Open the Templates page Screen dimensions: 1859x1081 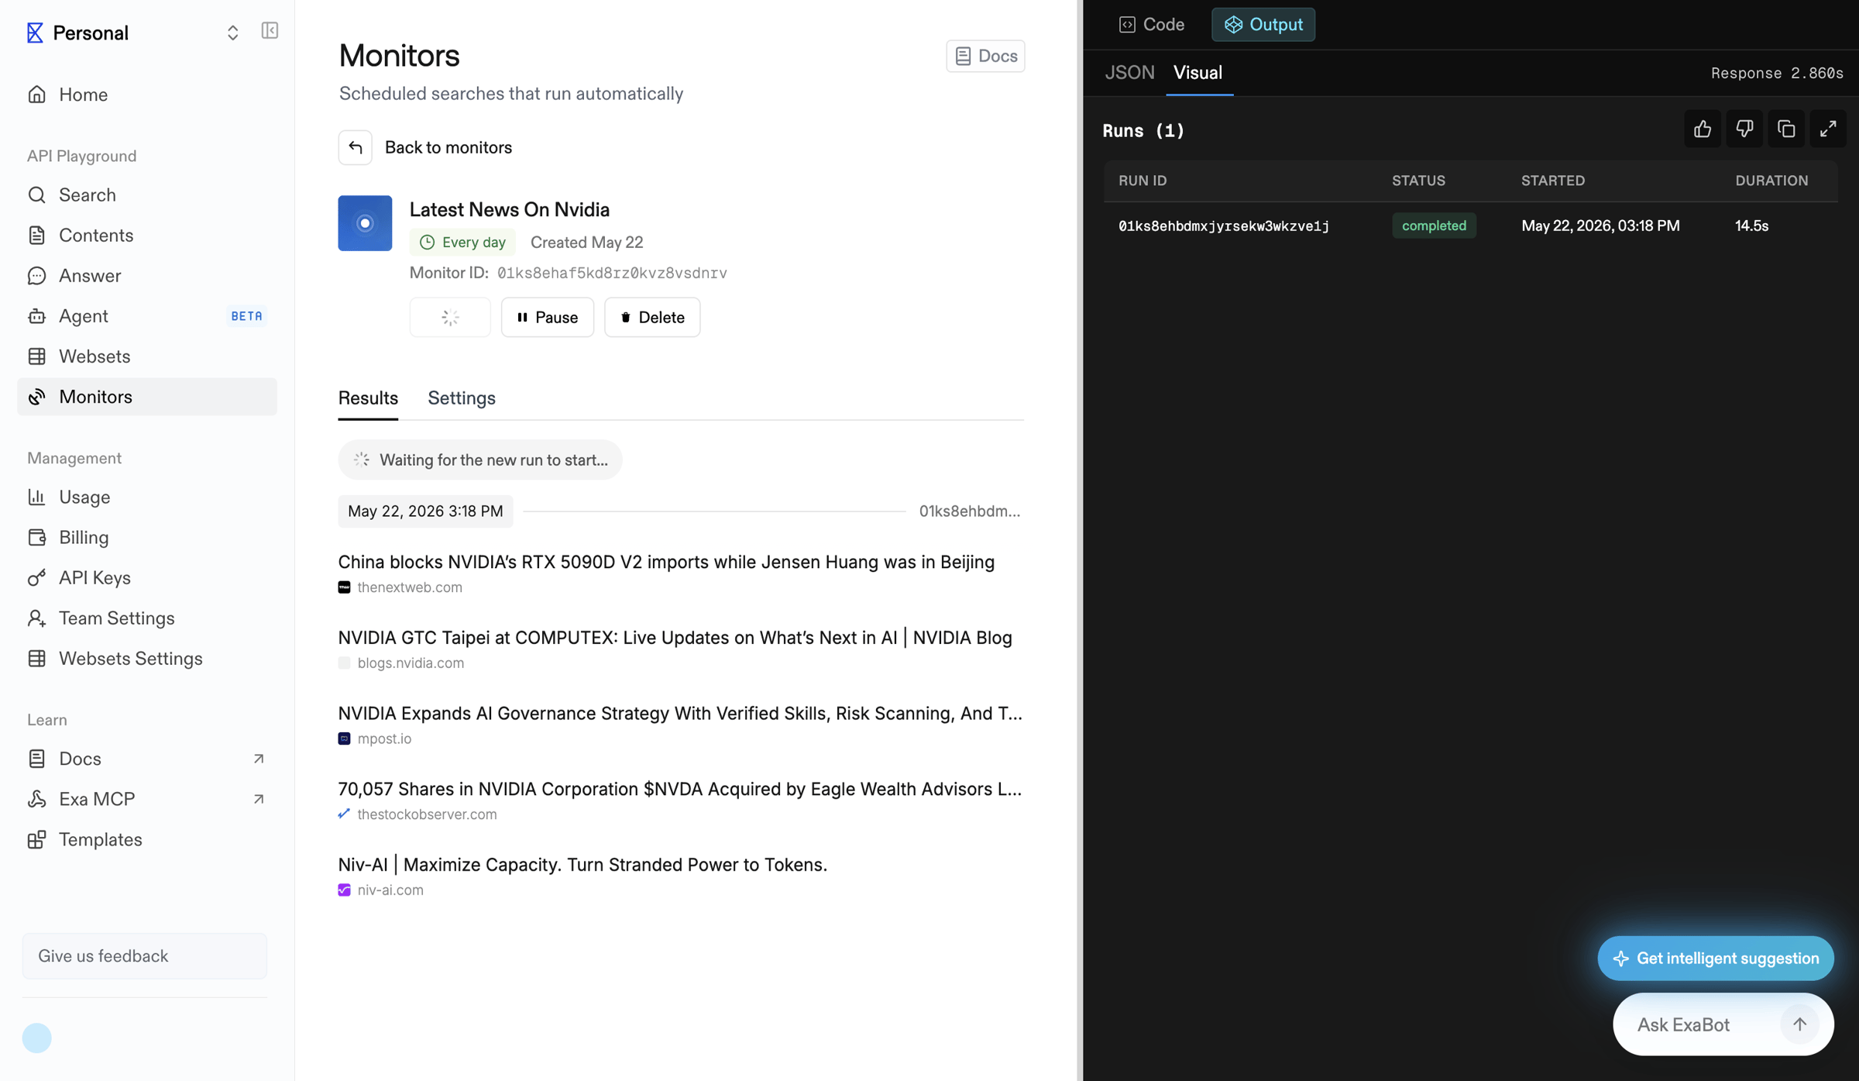147,840
